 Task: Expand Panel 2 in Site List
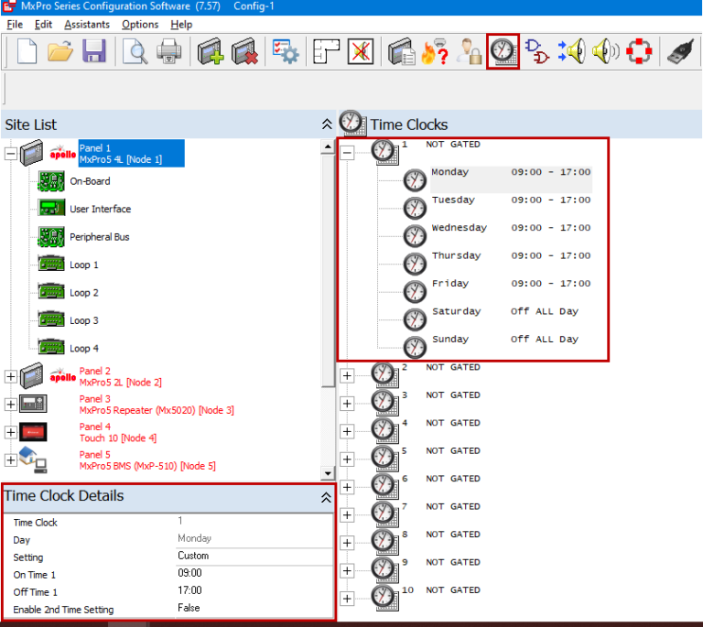tap(11, 376)
